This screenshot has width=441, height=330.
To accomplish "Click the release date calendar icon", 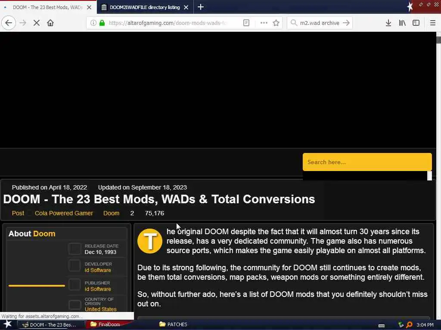I will (75, 249).
